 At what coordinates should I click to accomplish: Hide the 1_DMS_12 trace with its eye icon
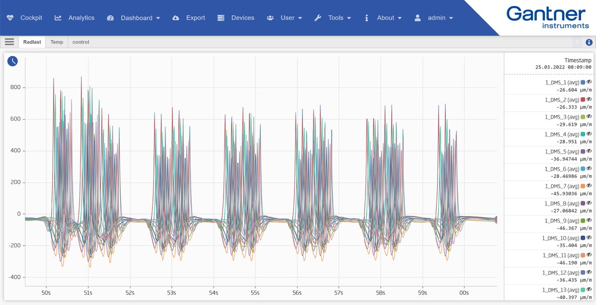[x=590, y=272]
